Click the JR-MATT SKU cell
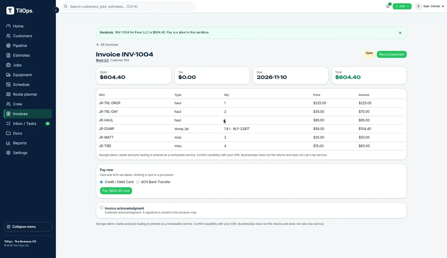The image size is (447, 258). point(106,137)
